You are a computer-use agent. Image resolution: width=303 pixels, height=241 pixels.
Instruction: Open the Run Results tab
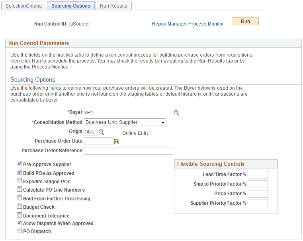pos(113,6)
